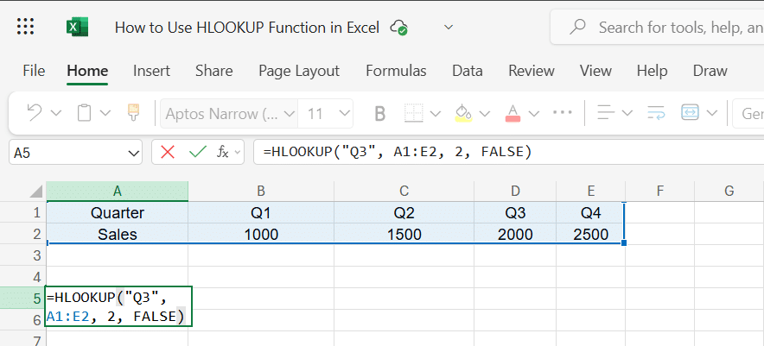Click the Undo arrow icon
764x346 pixels.
point(35,113)
